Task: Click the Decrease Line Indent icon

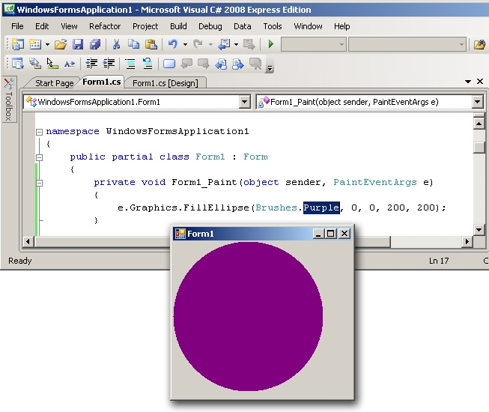Action: click(x=91, y=64)
